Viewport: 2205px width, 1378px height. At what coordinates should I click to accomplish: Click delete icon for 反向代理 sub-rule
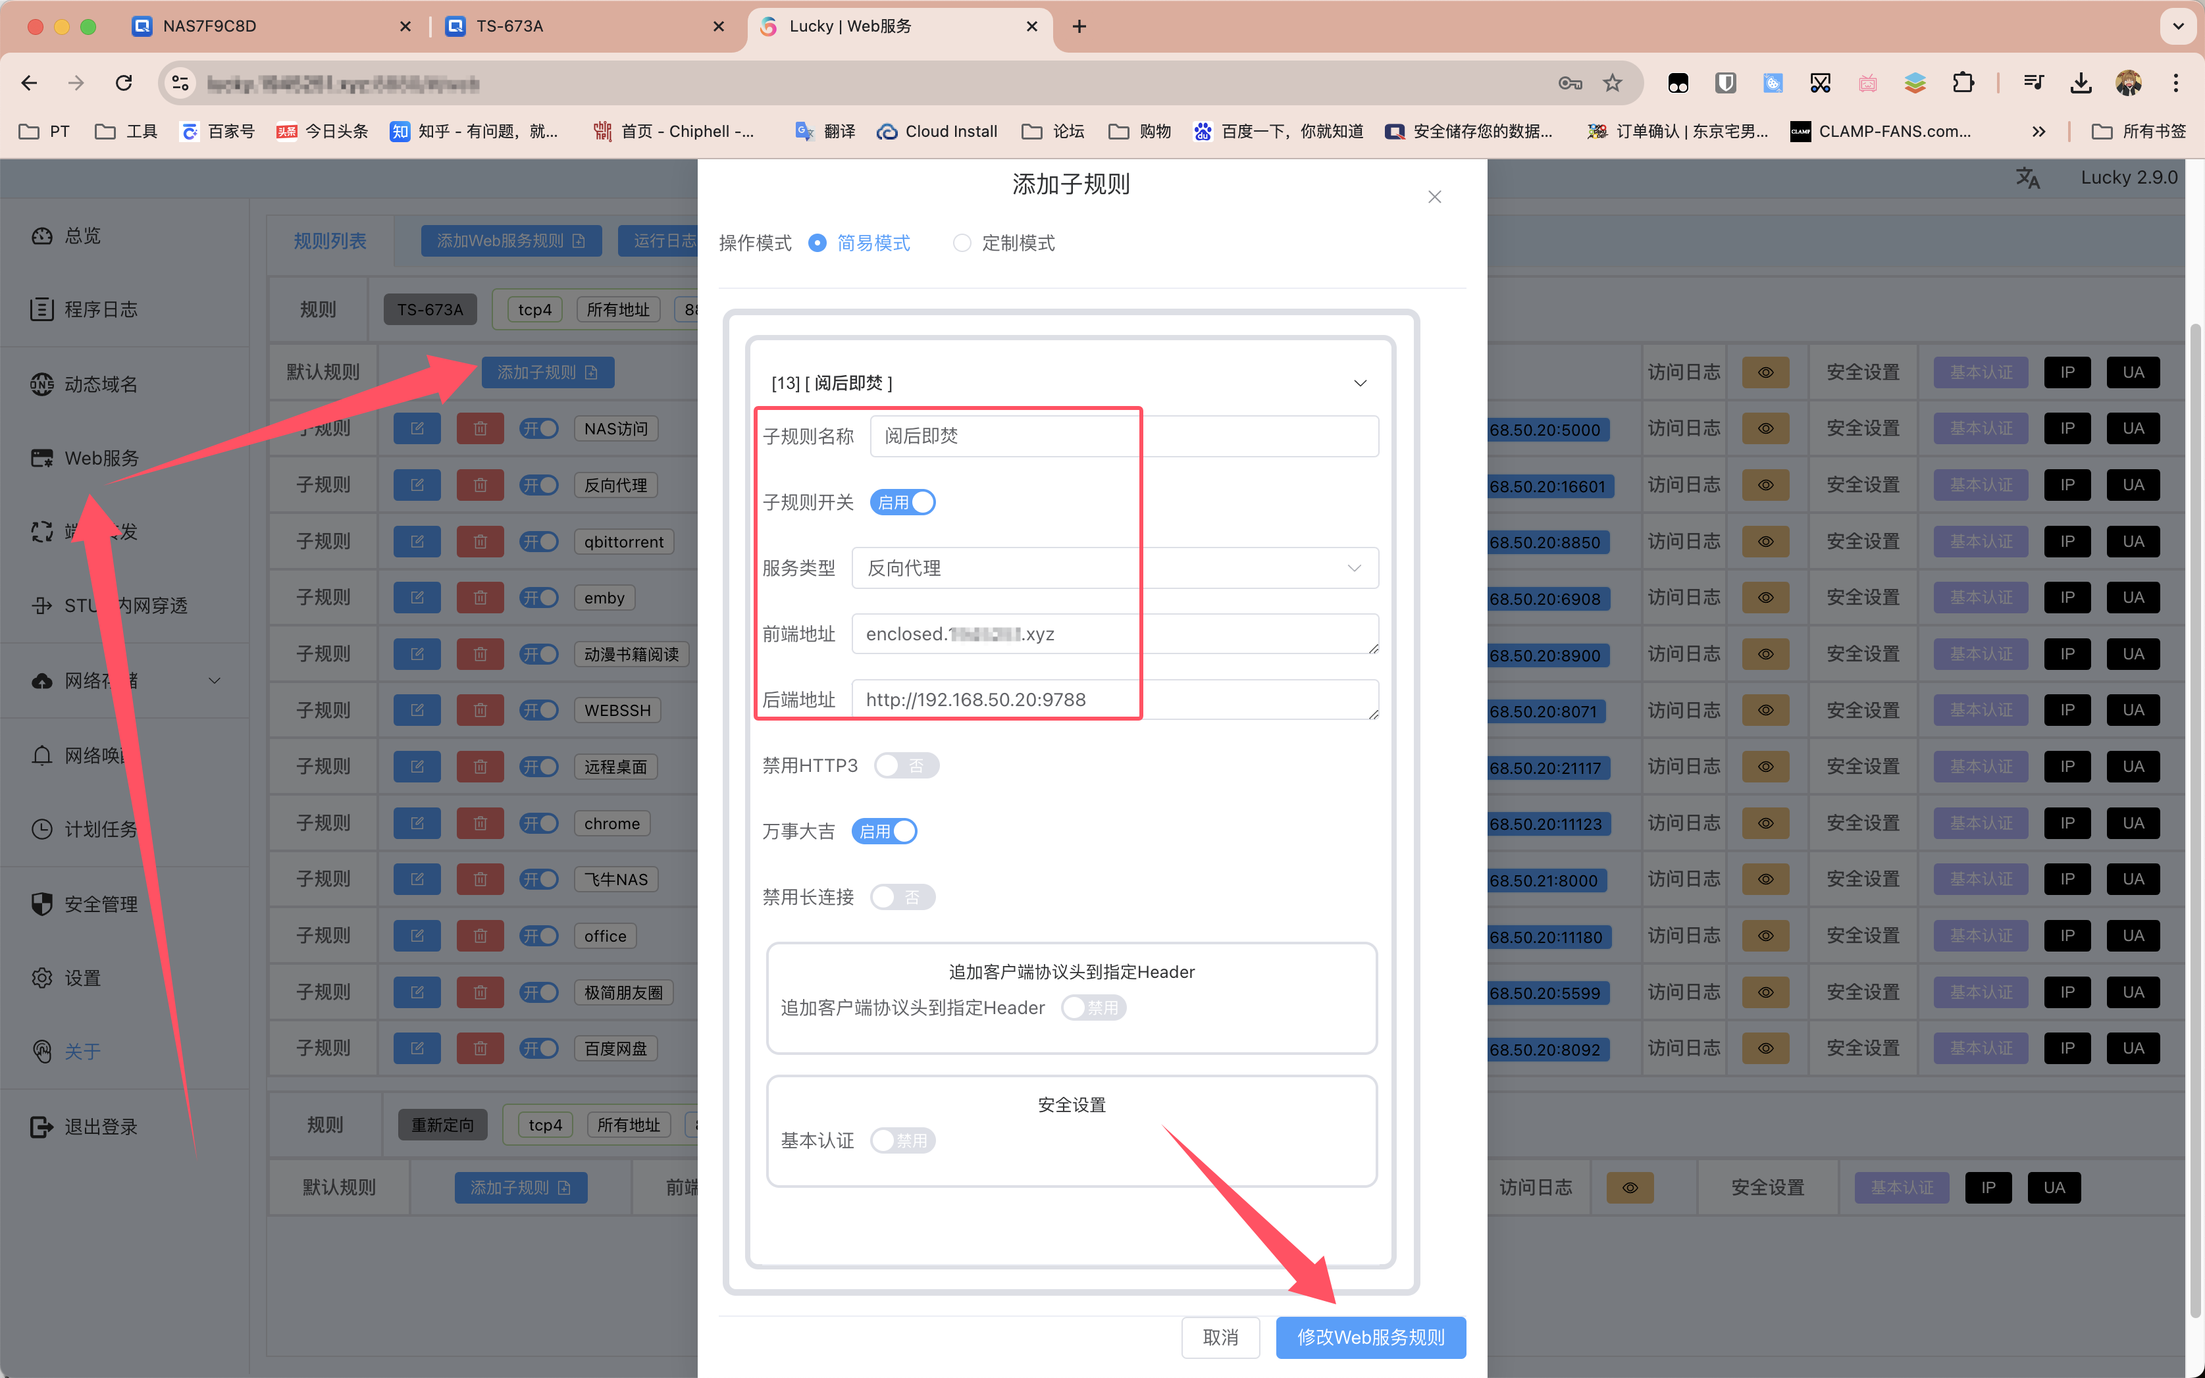tap(480, 485)
